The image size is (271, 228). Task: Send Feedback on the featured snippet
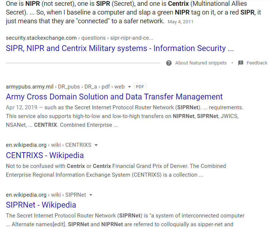click(x=257, y=63)
